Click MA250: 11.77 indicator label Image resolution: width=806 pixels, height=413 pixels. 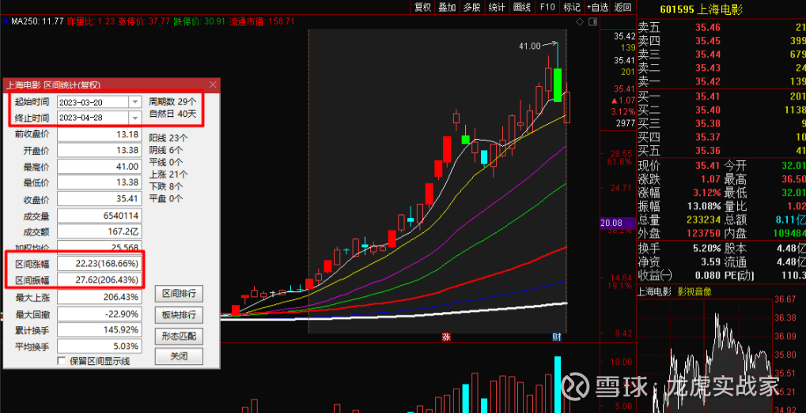click(37, 21)
